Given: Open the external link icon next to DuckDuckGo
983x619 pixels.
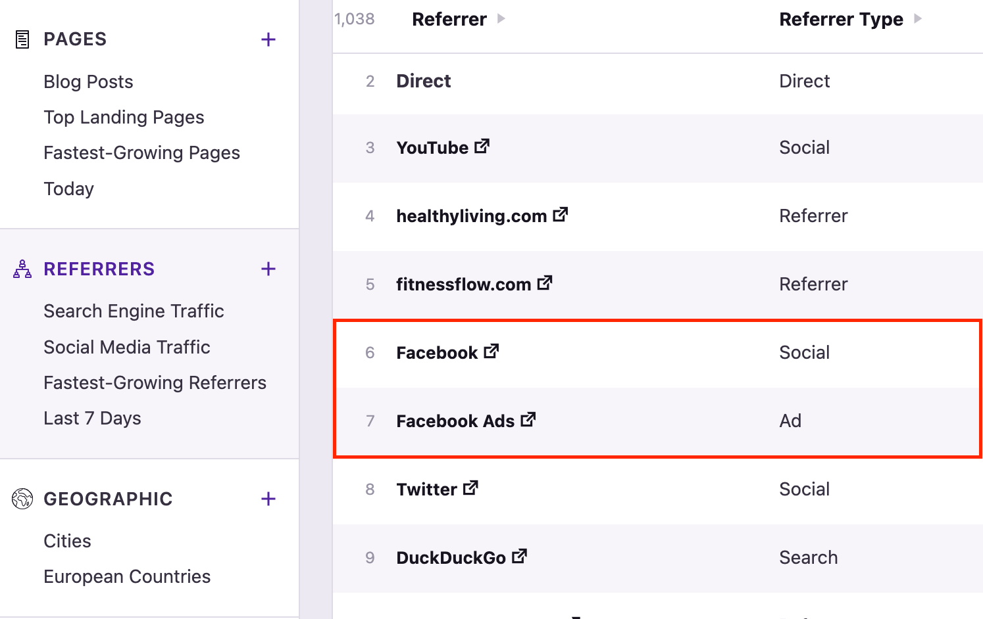Looking at the screenshot, I should point(519,556).
